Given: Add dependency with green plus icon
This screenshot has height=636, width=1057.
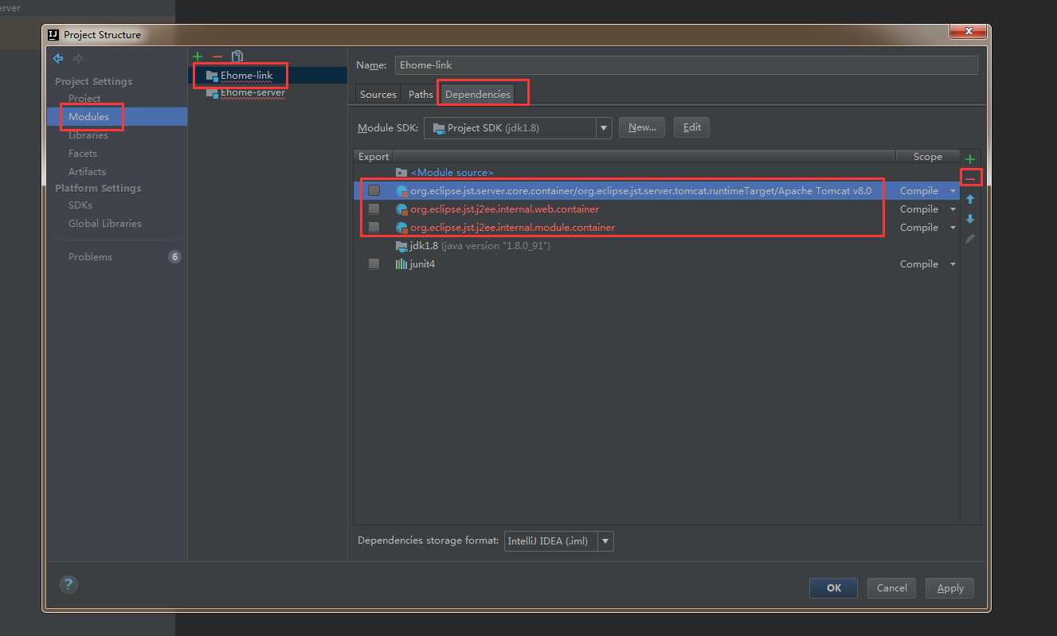Looking at the screenshot, I should click(969, 159).
